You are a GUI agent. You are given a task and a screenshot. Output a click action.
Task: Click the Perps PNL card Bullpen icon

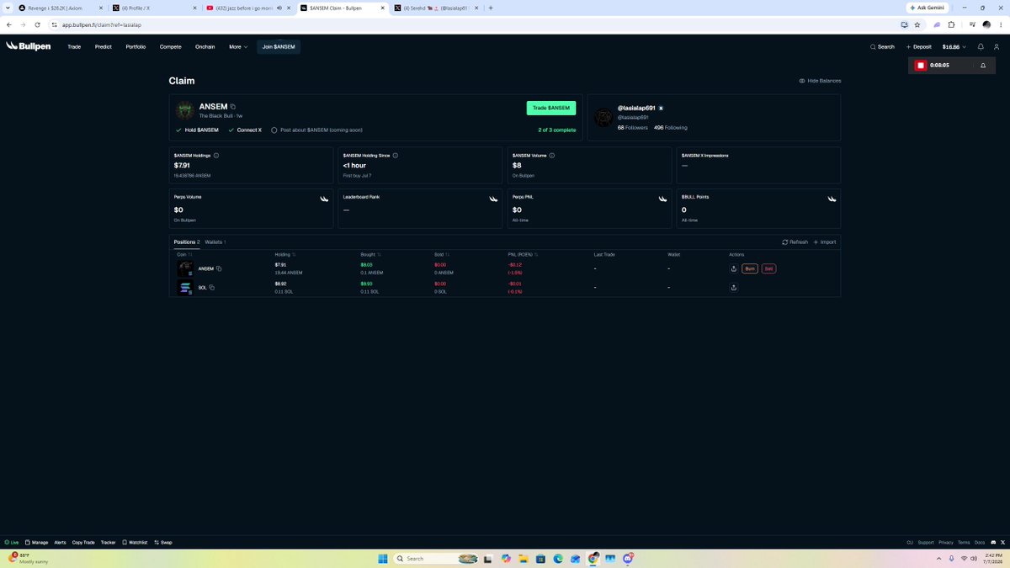[662, 199]
